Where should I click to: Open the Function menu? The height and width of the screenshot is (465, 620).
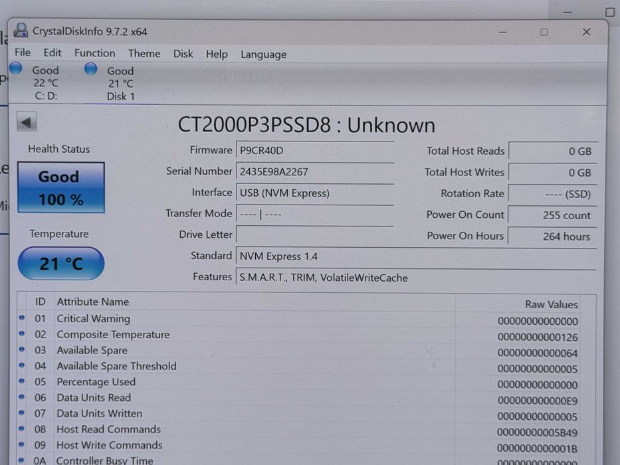pos(95,53)
